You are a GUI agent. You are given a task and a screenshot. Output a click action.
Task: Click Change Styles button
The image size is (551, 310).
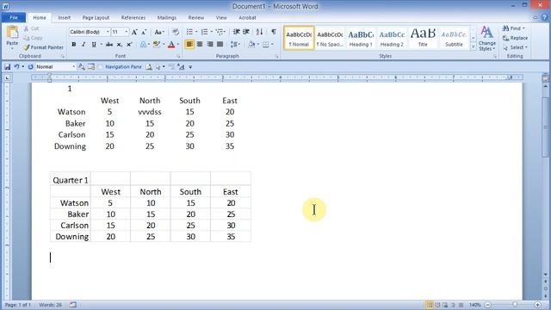point(487,38)
